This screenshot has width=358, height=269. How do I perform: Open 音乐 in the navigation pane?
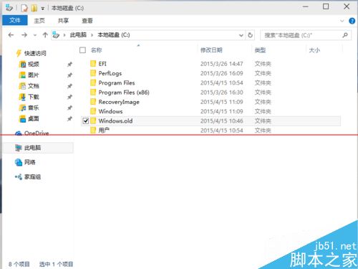pos(34,108)
